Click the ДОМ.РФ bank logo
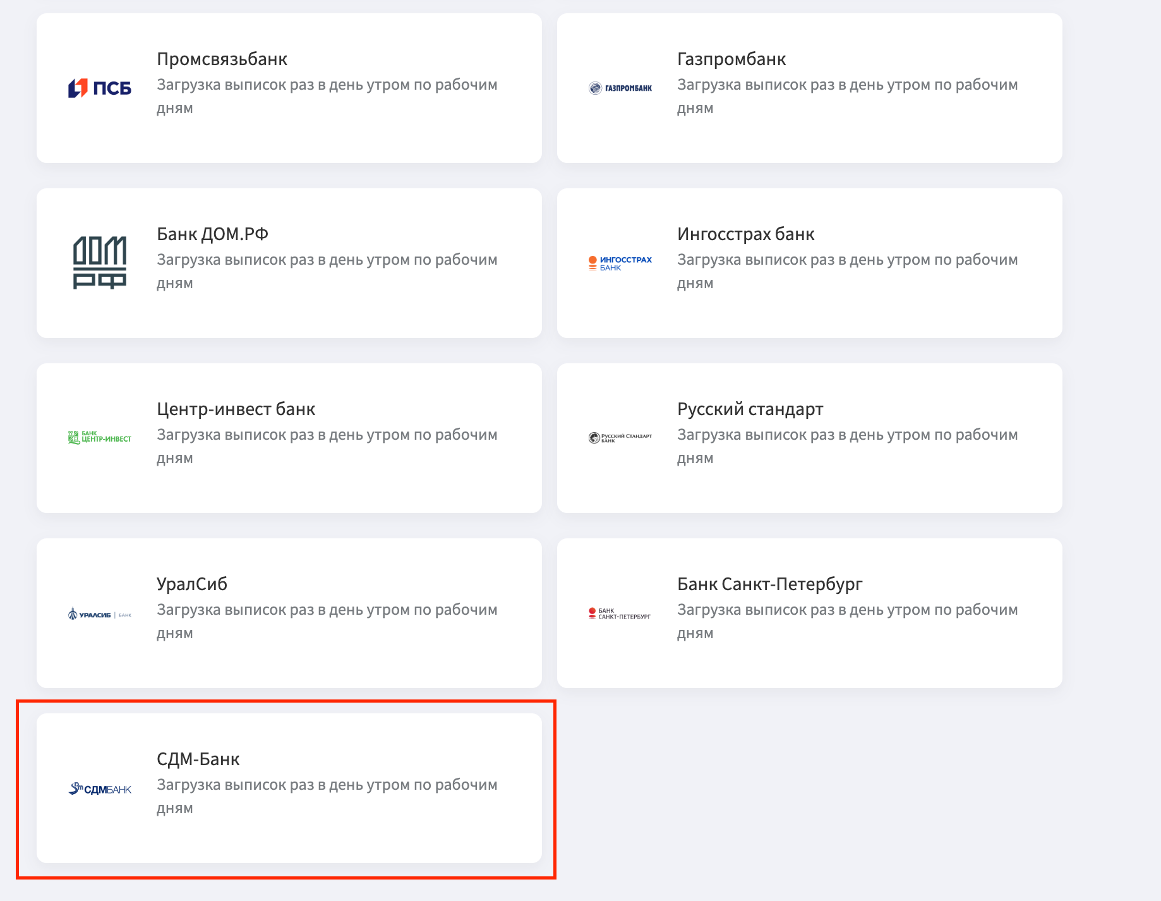The width and height of the screenshot is (1161, 901). 100,263
